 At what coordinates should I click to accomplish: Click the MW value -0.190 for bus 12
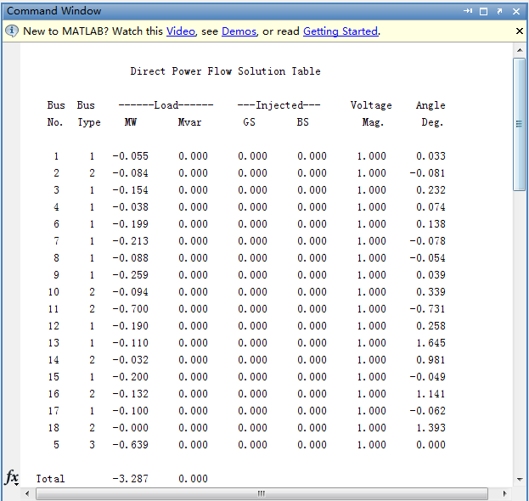(130, 326)
